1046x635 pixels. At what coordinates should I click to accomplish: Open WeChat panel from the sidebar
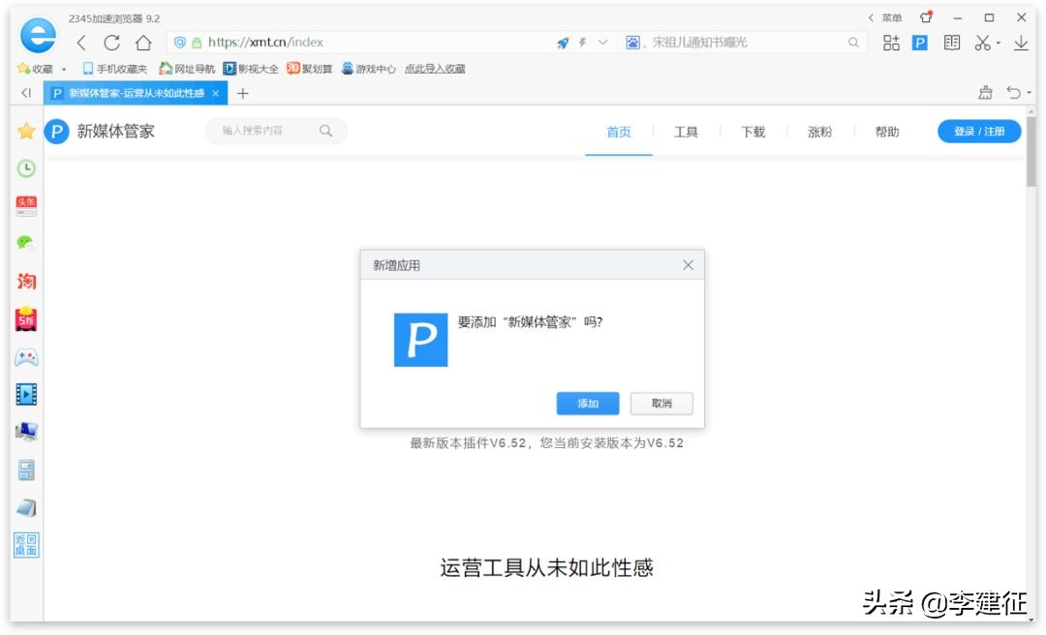tap(25, 242)
